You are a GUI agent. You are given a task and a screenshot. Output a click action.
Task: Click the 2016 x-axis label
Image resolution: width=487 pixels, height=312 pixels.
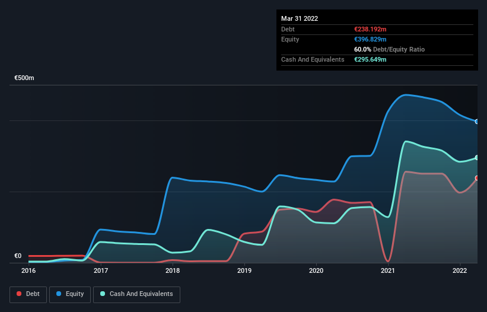pyautogui.click(x=28, y=270)
